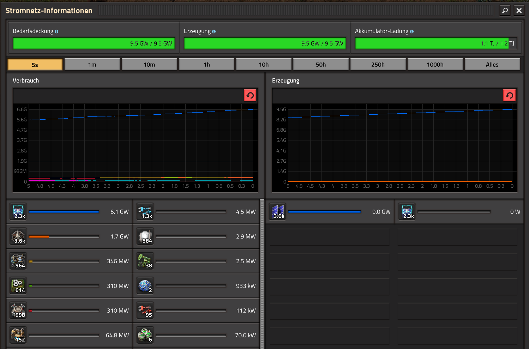Click the "2.5 MW" consumption value
This screenshot has height=349, width=529.
[246, 261]
